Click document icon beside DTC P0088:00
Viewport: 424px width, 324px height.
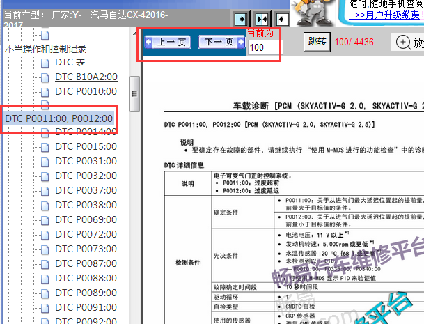coord(45,279)
